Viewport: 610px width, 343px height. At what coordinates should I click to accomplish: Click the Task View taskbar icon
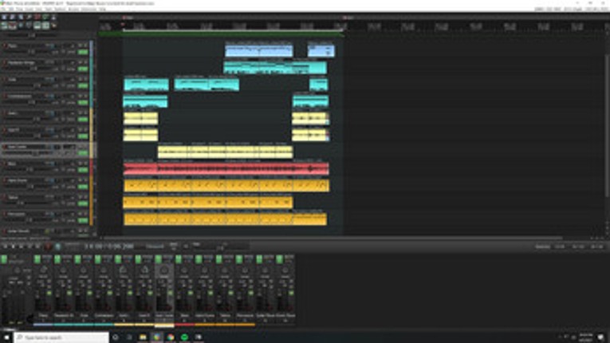(128, 337)
